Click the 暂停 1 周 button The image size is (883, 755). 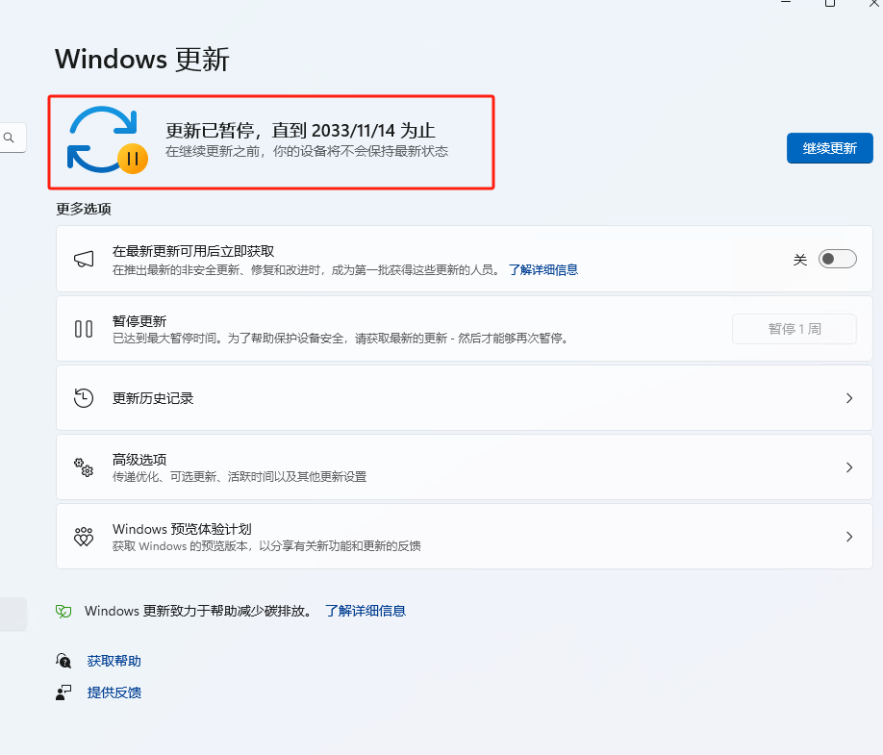click(794, 329)
